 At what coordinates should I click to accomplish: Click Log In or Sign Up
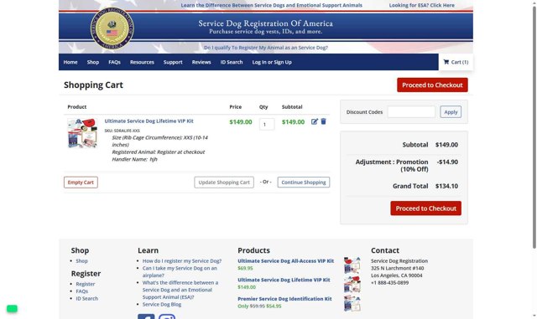272,62
